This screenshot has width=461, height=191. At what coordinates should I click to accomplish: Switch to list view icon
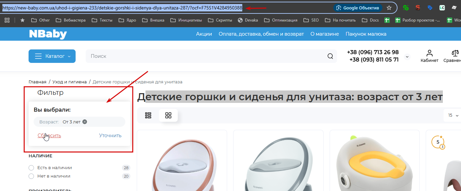point(148,115)
